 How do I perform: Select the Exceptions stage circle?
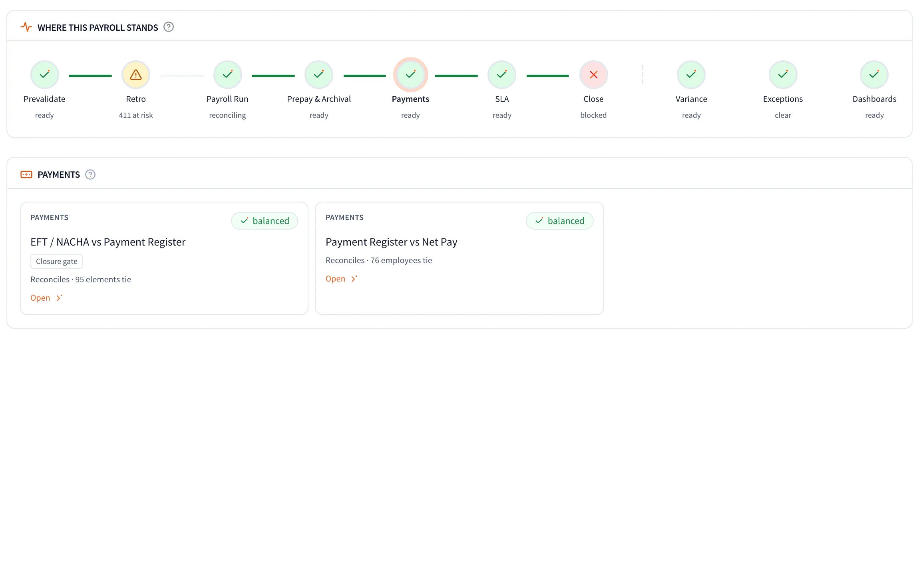click(x=783, y=75)
